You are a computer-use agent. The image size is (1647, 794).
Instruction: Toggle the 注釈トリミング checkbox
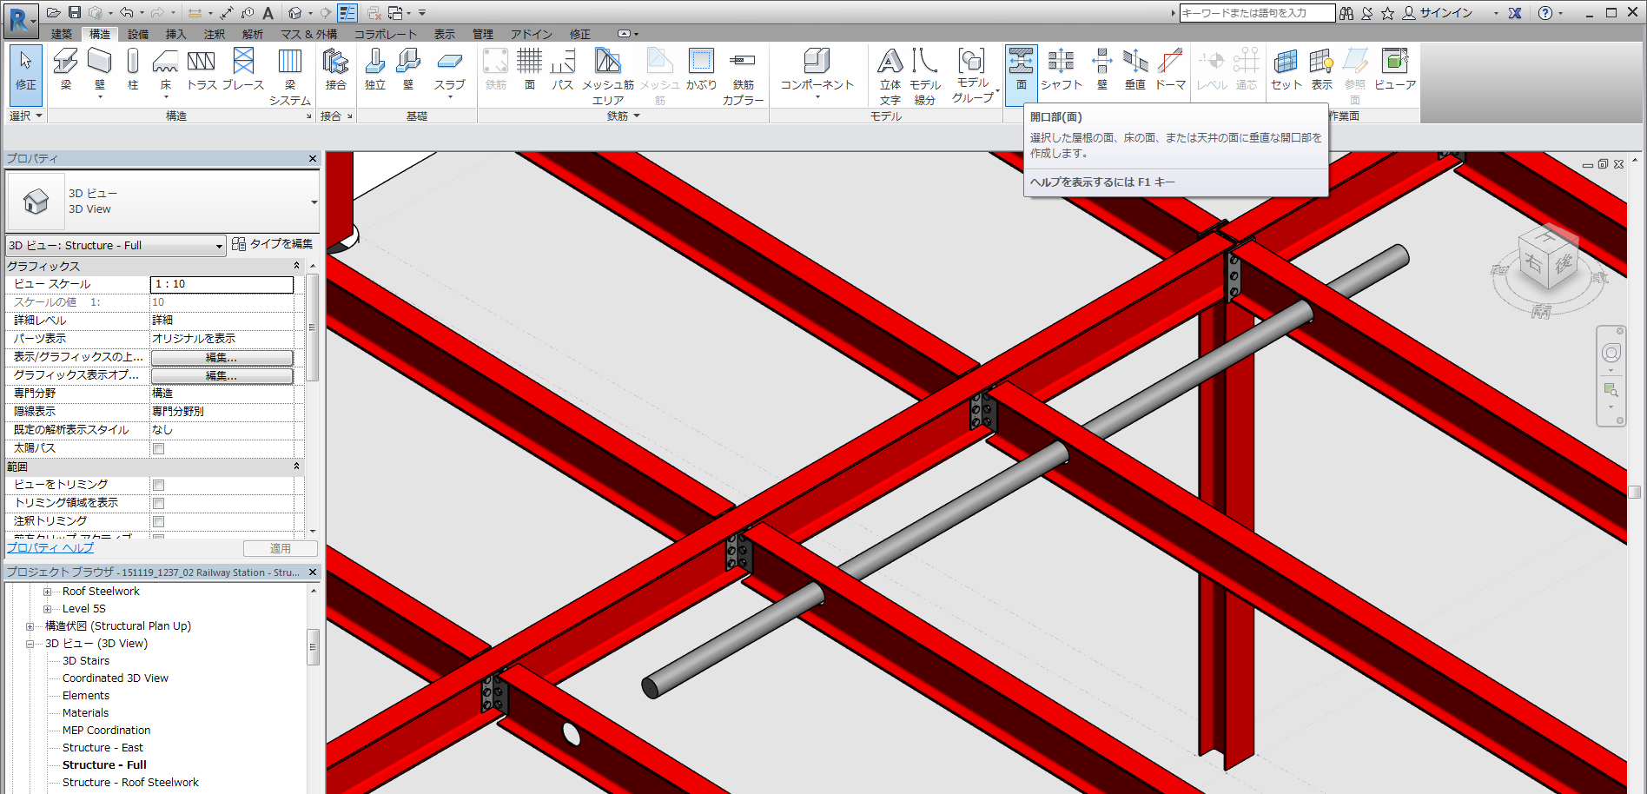pos(158,521)
